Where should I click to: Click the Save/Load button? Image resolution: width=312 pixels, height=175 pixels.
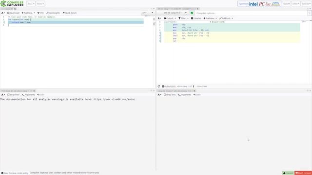click(13, 13)
